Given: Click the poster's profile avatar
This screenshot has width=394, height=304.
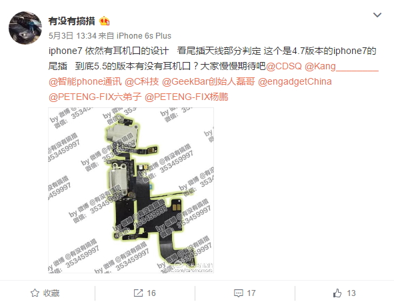Looking at the screenshot, I should coord(25,27).
